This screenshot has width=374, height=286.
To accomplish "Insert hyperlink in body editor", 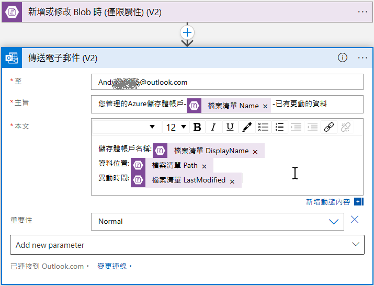I will click(x=328, y=127).
